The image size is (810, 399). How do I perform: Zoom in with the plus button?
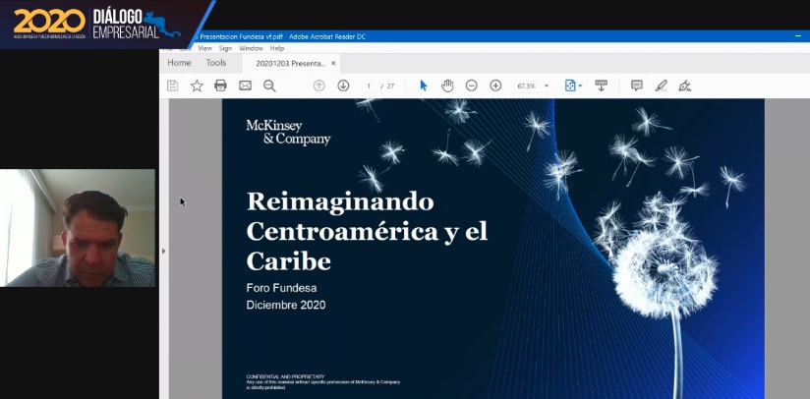495,85
